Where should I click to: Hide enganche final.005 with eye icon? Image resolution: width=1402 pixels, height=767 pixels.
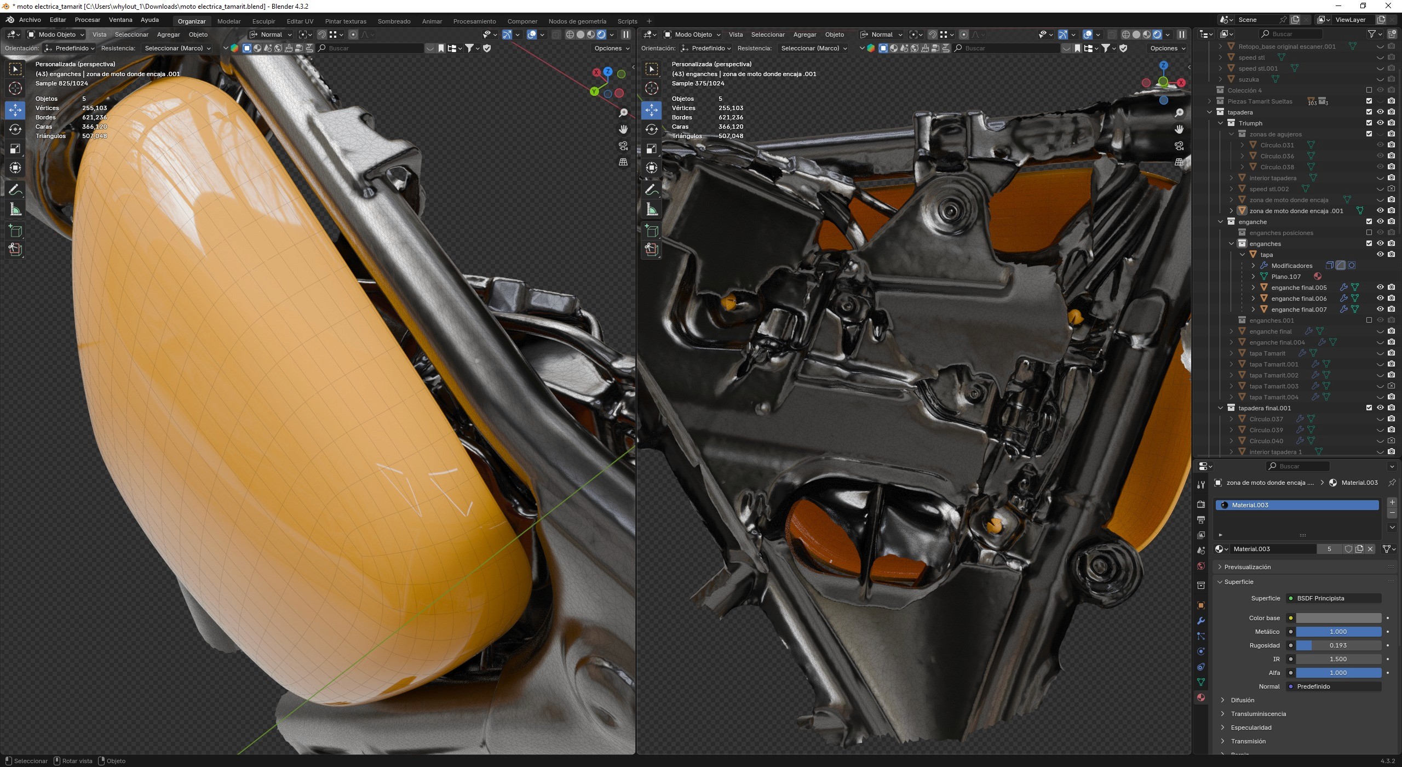click(1380, 287)
